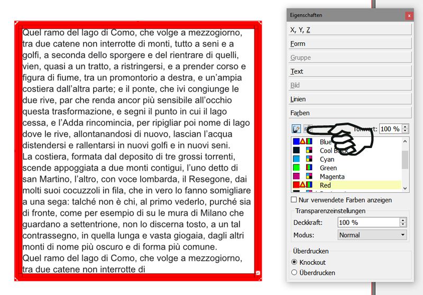Click the resize handle at frame's bottom-right corner
This screenshot has width=423, height=295.
(x=258, y=273)
